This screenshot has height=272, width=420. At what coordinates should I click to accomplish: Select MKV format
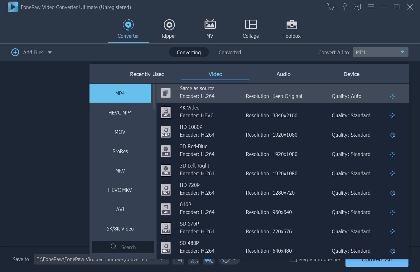120,171
